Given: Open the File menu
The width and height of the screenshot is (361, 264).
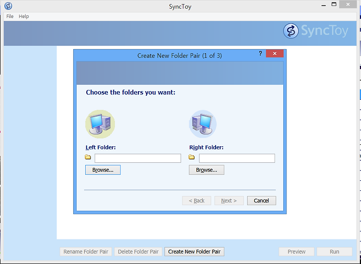Looking at the screenshot, I should [x=10, y=17].
